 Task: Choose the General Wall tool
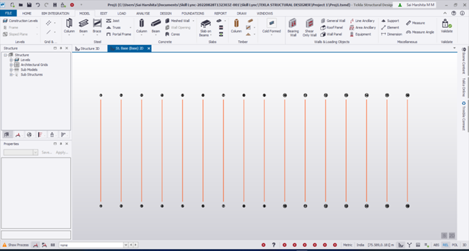333,21
